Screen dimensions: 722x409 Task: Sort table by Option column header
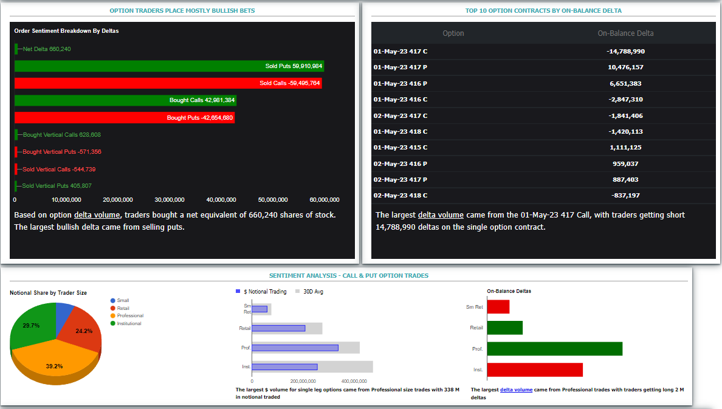click(x=453, y=33)
